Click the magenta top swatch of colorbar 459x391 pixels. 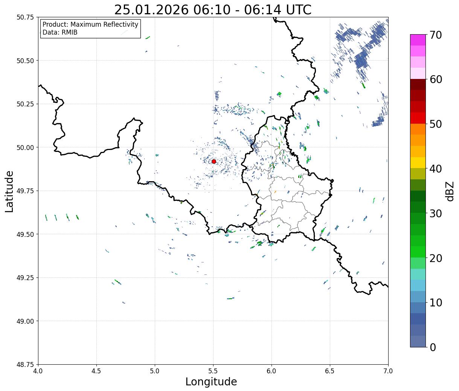point(418,40)
